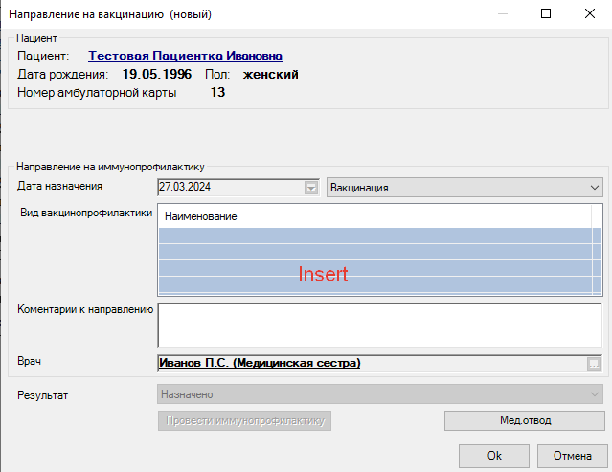Close the Направление на вакцинацию window
The image size is (612, 472).
pos(590,13)
